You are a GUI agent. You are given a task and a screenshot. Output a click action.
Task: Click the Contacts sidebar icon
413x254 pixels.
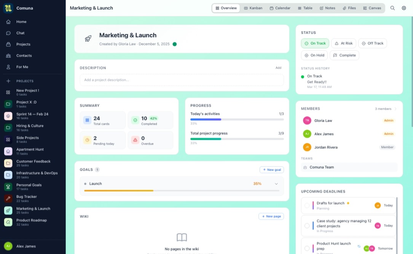(x=8, y=56)
